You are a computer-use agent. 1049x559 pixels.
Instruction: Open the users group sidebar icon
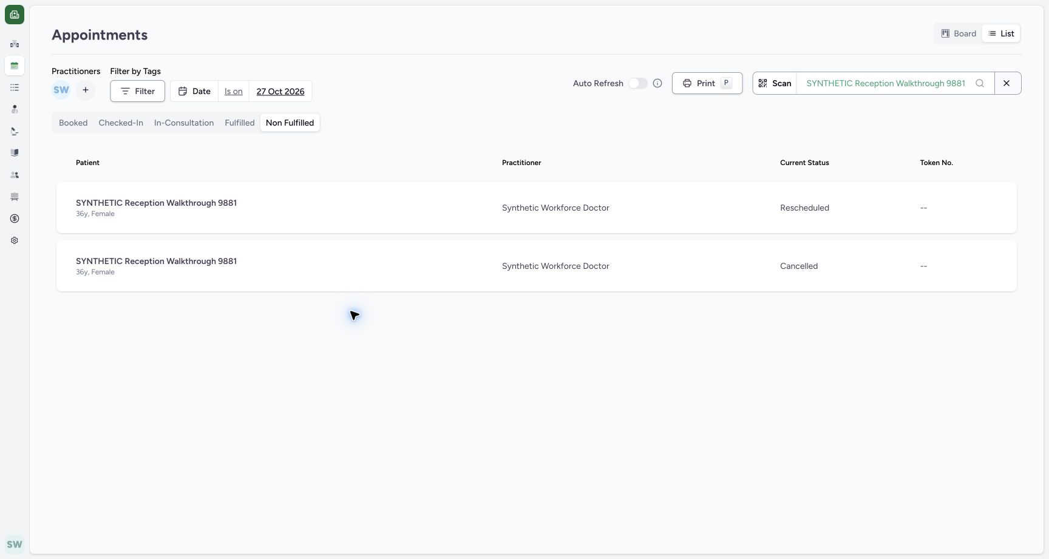point(15,175)
